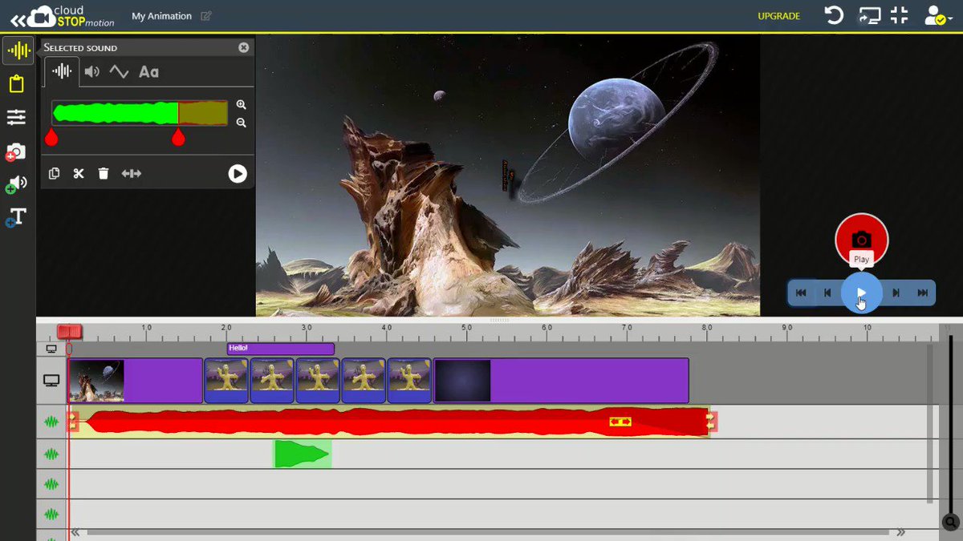Add text with the T sidebar icon
Screen dimensions: 963x541
[16, 217]
